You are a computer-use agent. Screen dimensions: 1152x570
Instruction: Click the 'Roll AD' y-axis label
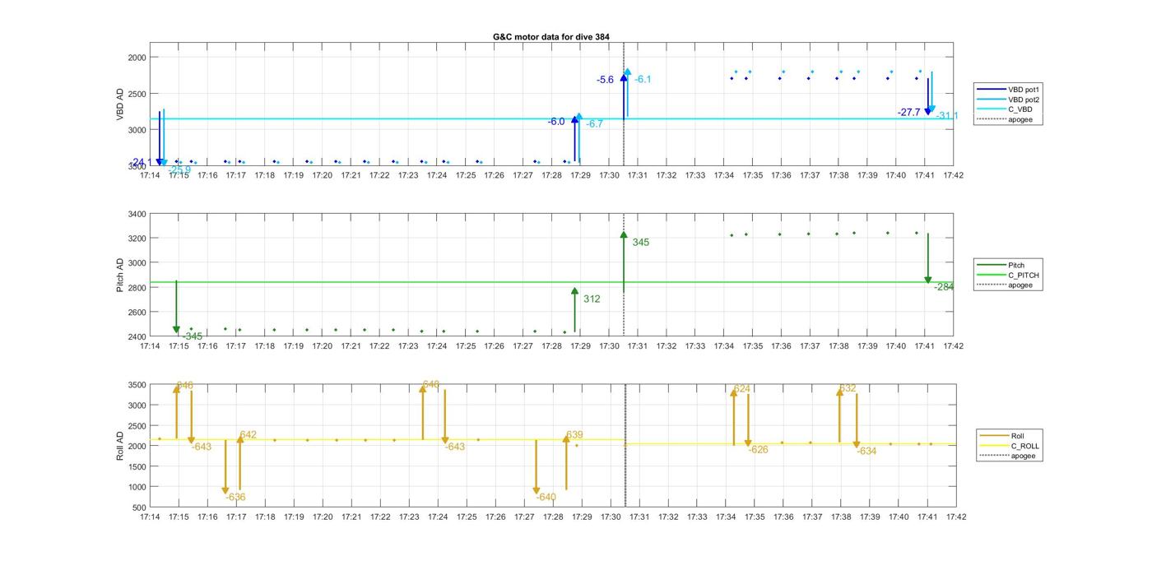click(x=121, y=445)
